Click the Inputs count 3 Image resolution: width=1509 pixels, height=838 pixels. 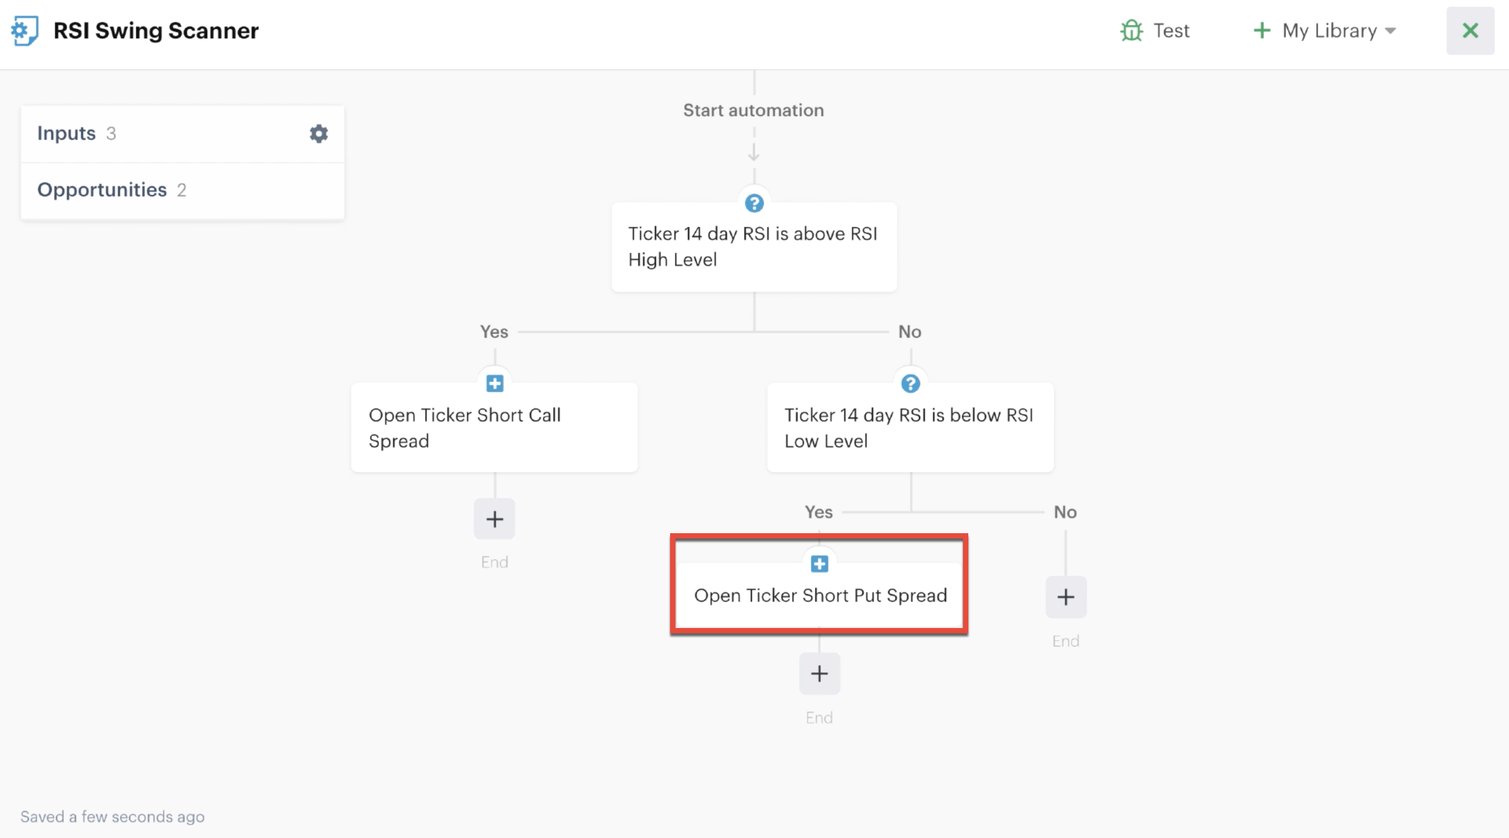tap(111, 134)
